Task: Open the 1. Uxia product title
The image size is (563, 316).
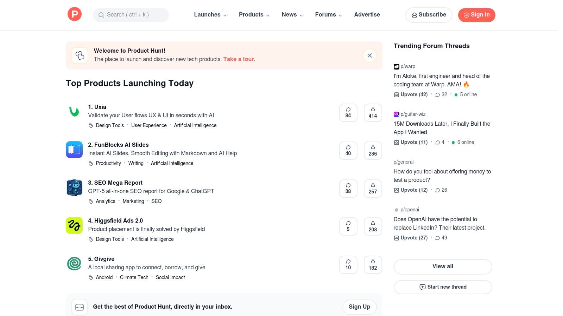Action: 97,107
